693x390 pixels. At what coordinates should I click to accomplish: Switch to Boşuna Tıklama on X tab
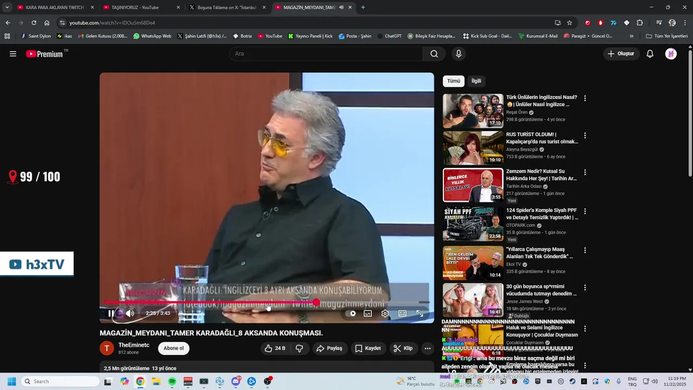(226, 8)
